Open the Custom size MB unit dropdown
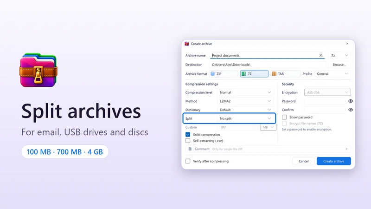This screenshot has width=371, height=209. tap(268, 127)
